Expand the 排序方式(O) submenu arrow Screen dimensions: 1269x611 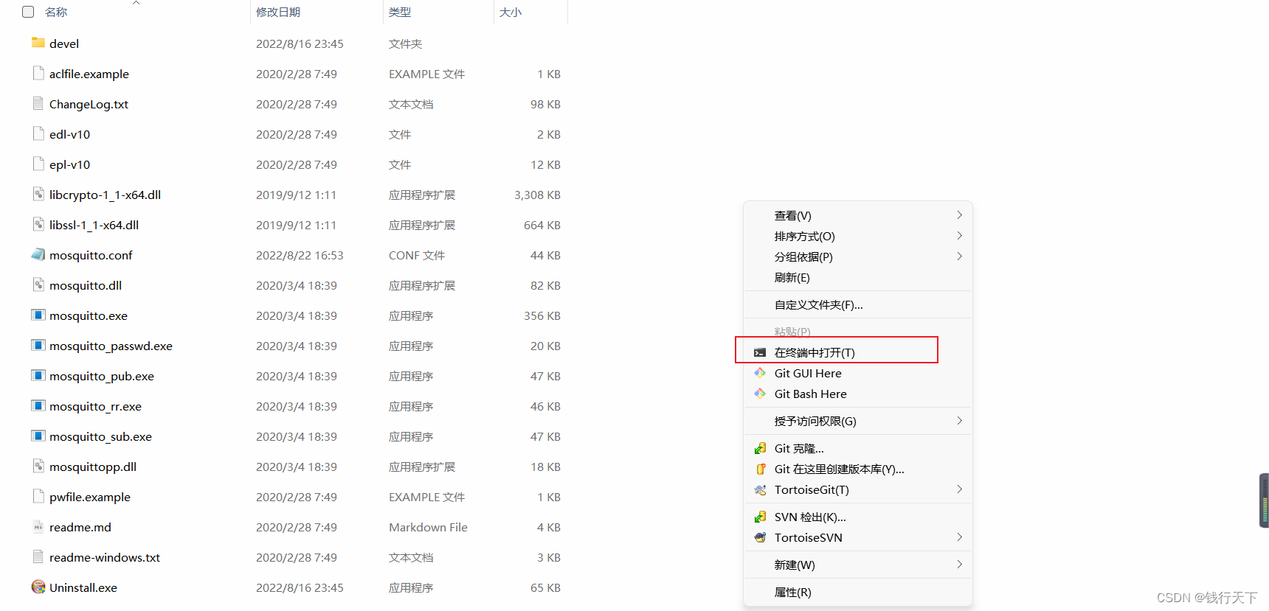click(959, 236)
